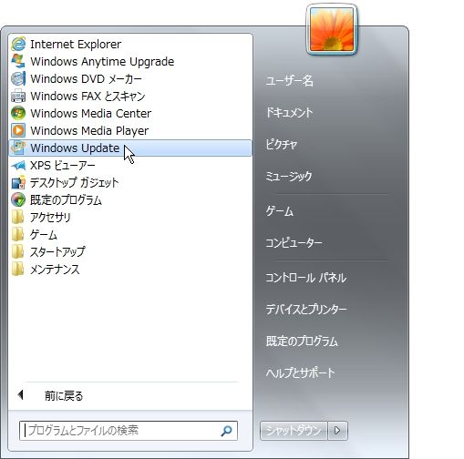Select Windows DVD メーカー label
This screenshot has height=459, width=464.
click(86, 79)
